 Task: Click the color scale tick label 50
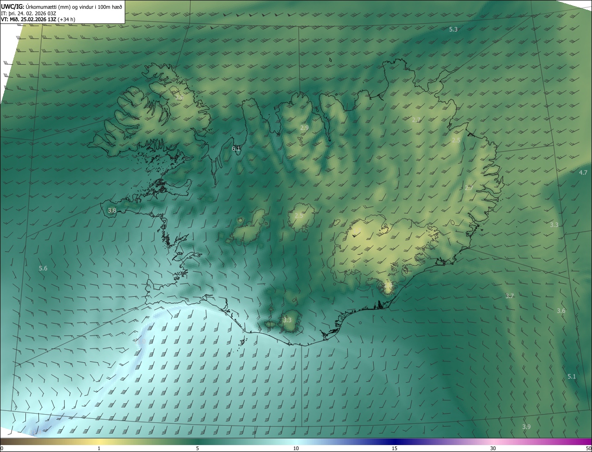tap(588, 448)
